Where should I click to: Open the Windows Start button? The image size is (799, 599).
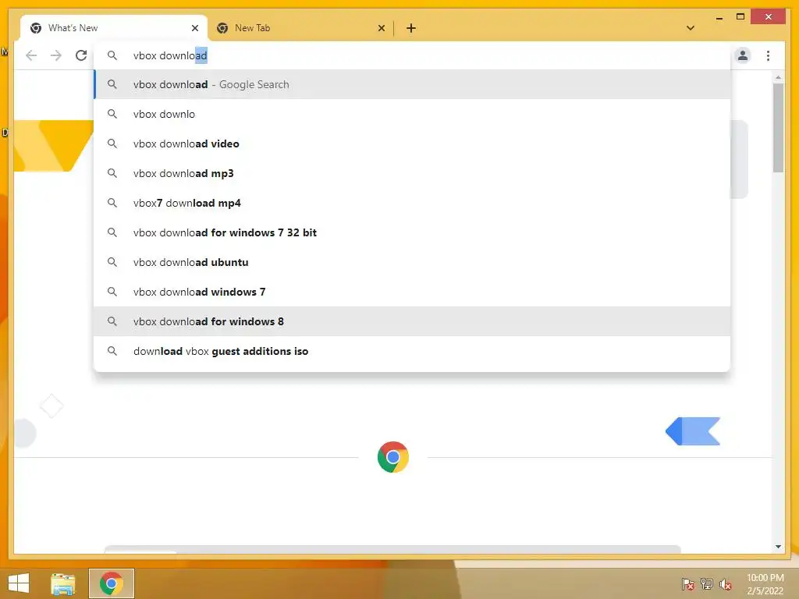19,583
